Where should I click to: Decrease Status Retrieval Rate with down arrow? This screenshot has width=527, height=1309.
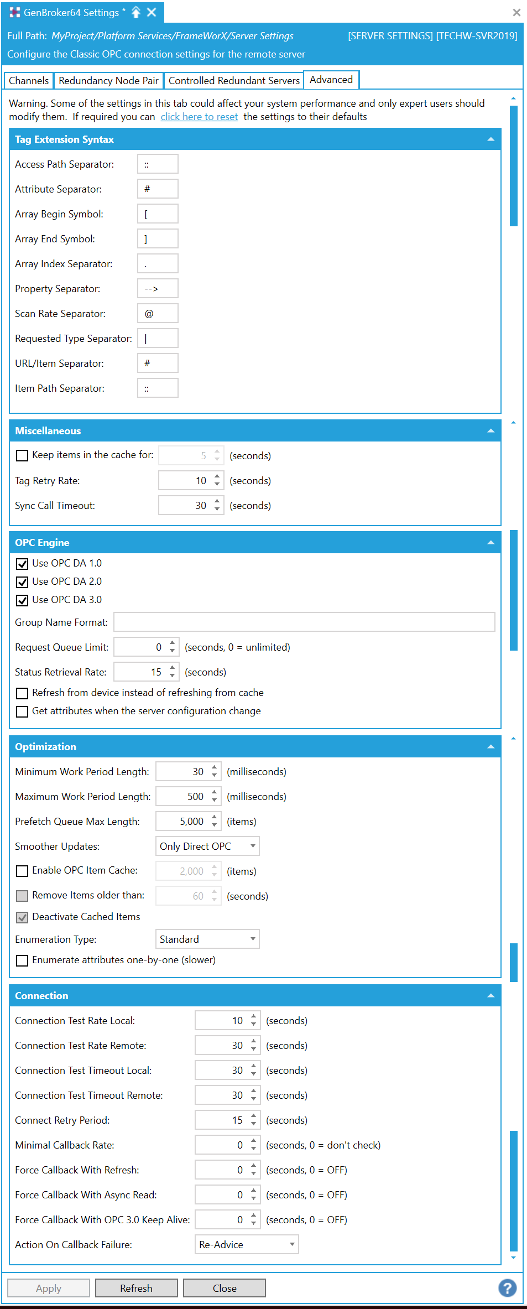pyautogui.click(x=173, y=676)
